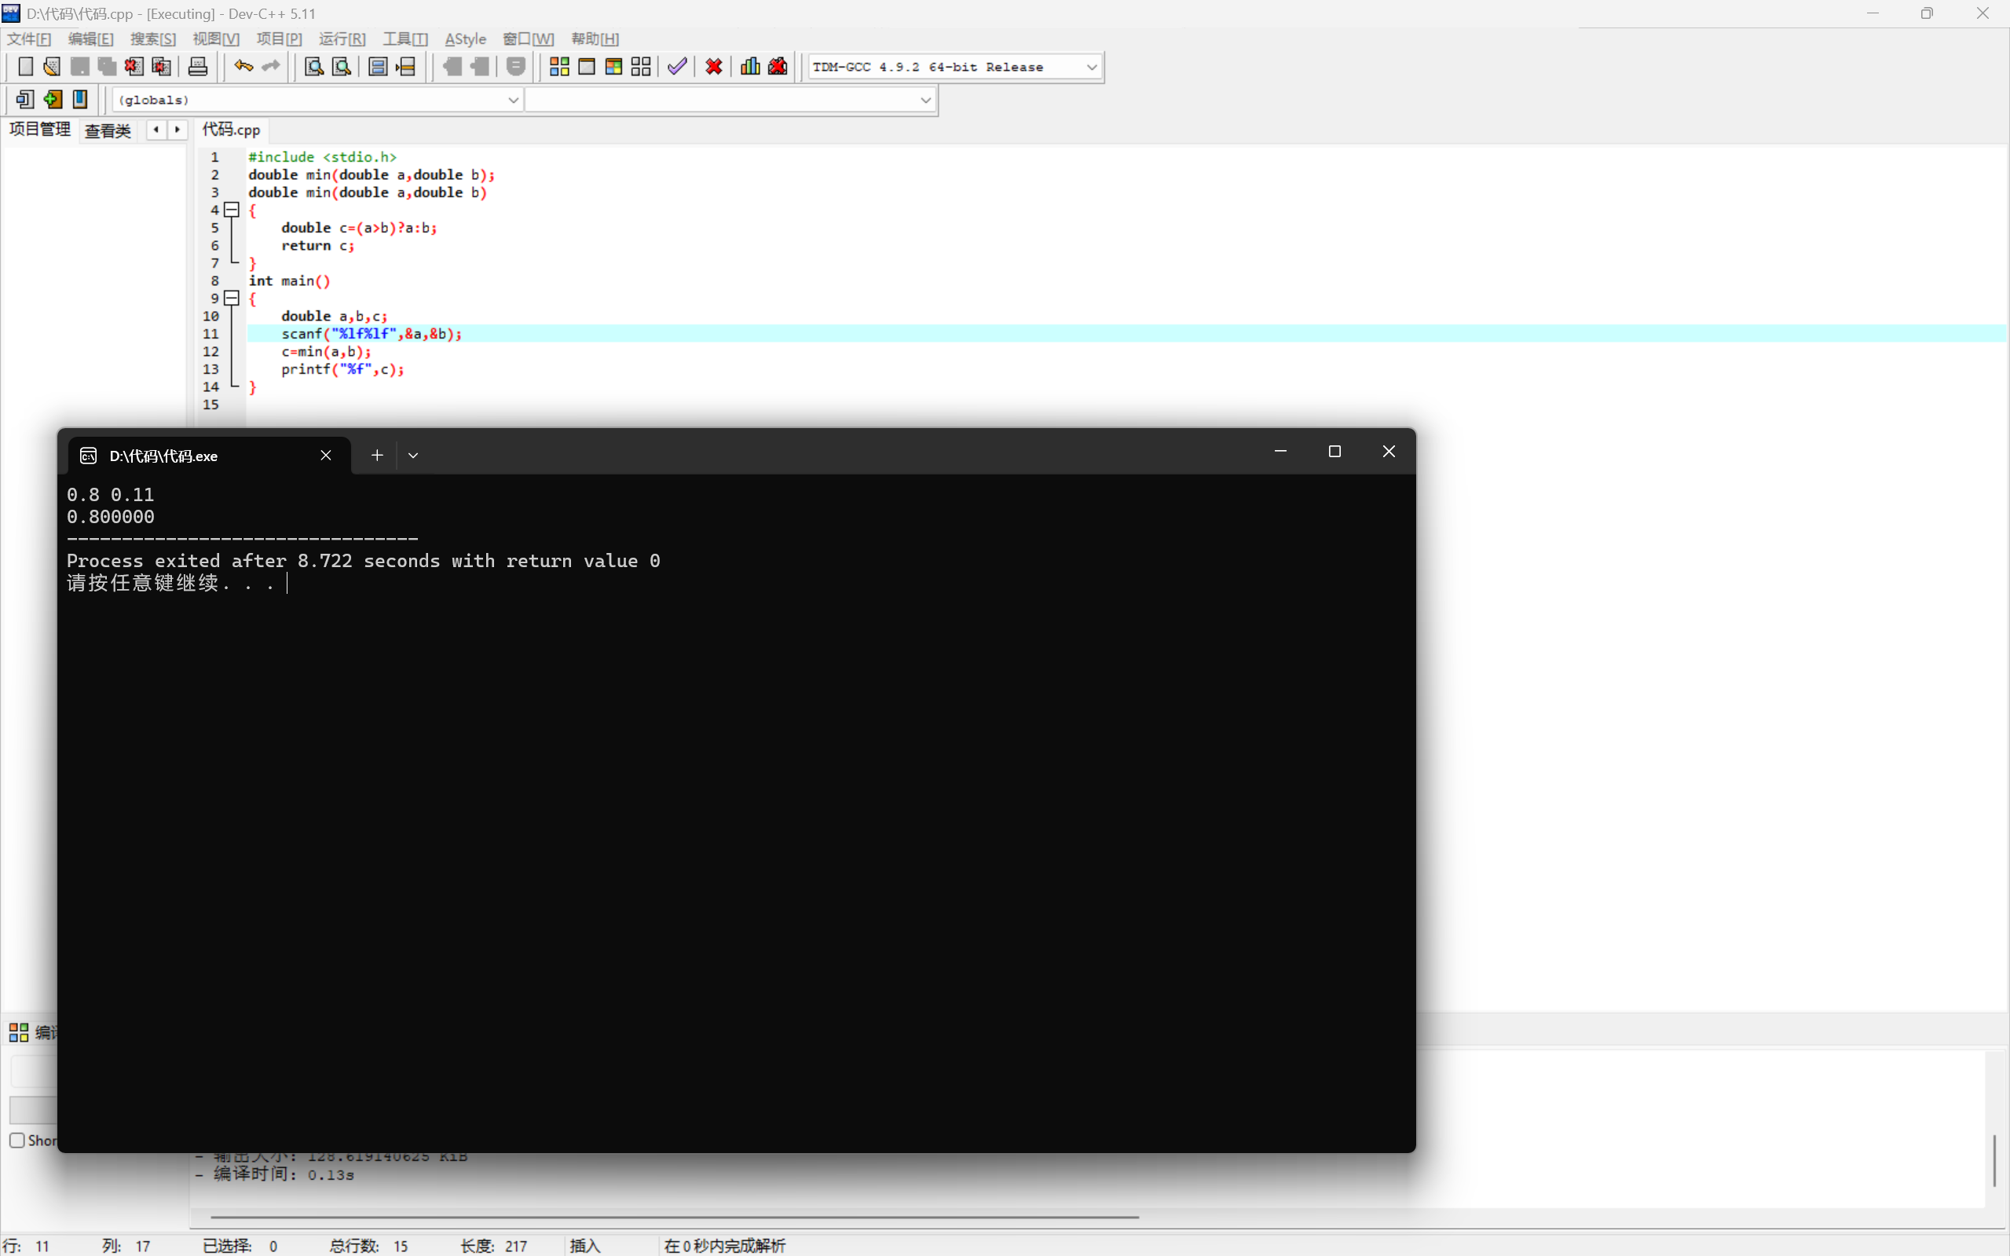Collapse the main function fold at line 9

point(232,298)
